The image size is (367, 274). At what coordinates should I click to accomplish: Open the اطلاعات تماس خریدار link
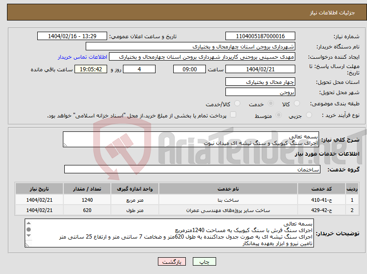tap(82, 57)
